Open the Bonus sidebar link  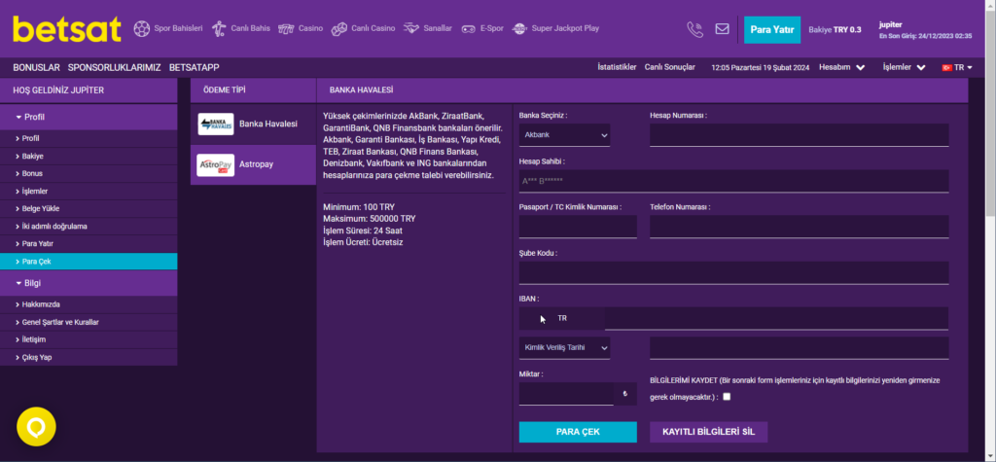(89, 173)
